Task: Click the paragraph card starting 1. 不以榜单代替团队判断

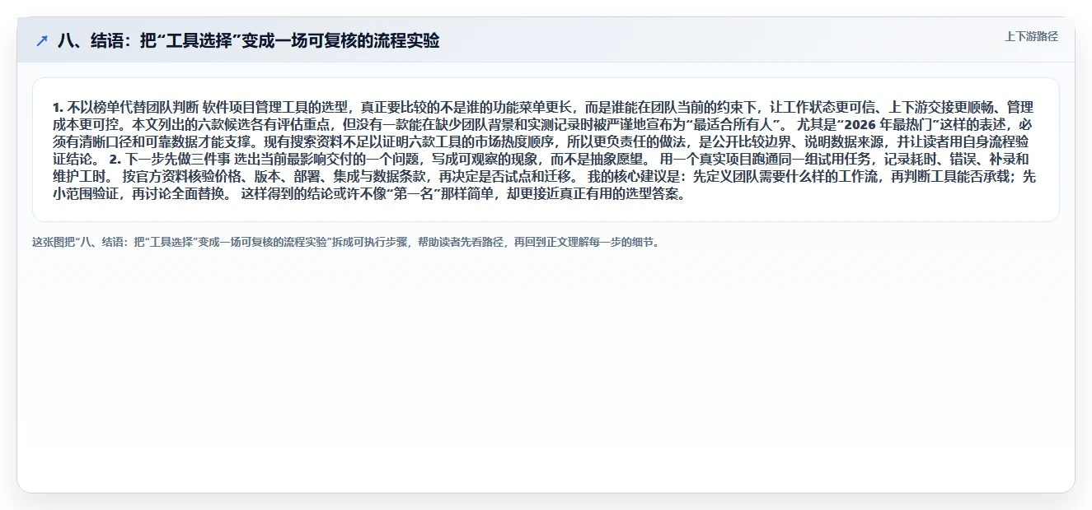Action: (546, 150)
